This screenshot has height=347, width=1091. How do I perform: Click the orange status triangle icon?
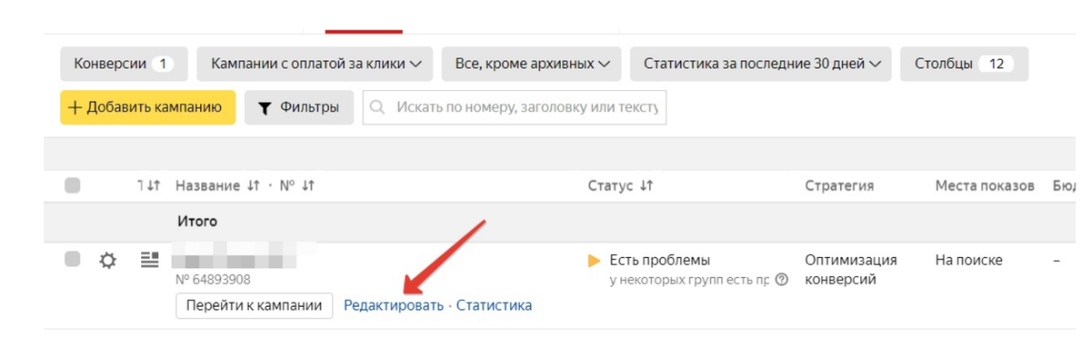coord(595,261)
